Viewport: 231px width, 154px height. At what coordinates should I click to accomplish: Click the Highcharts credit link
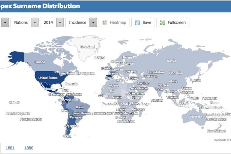click(x=221, y=140)
